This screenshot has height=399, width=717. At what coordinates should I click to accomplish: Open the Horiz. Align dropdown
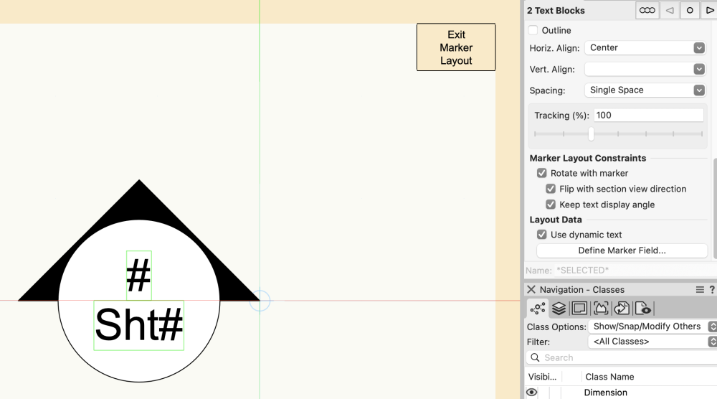click(x=646, y=48)
